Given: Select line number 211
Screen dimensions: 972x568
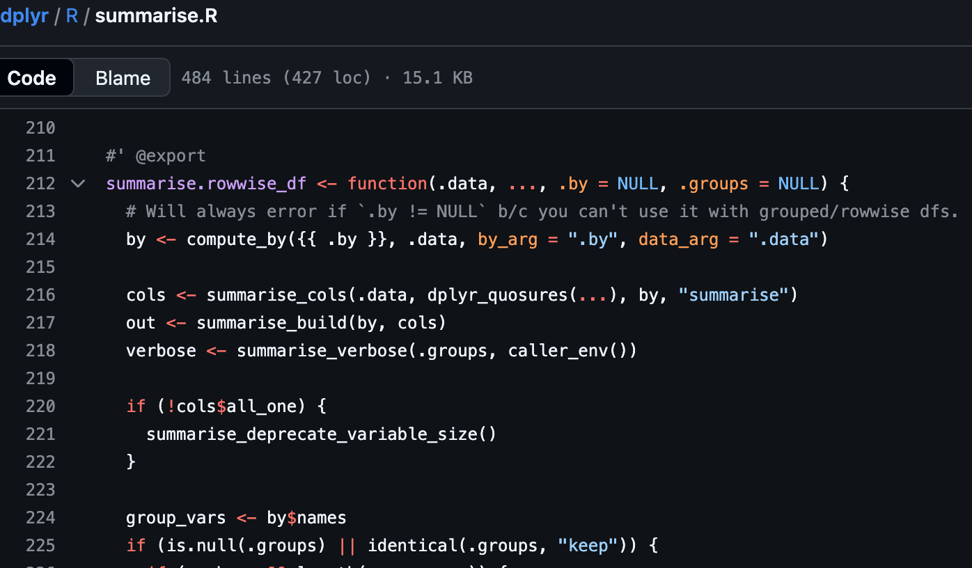Looking at the screenshot, I should click(x=40, y=156).
